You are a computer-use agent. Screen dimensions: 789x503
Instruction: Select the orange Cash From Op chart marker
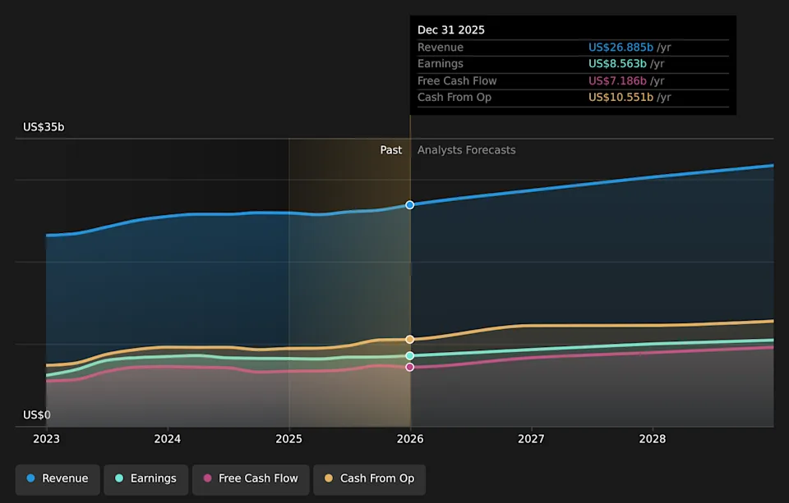coord(409,339)
